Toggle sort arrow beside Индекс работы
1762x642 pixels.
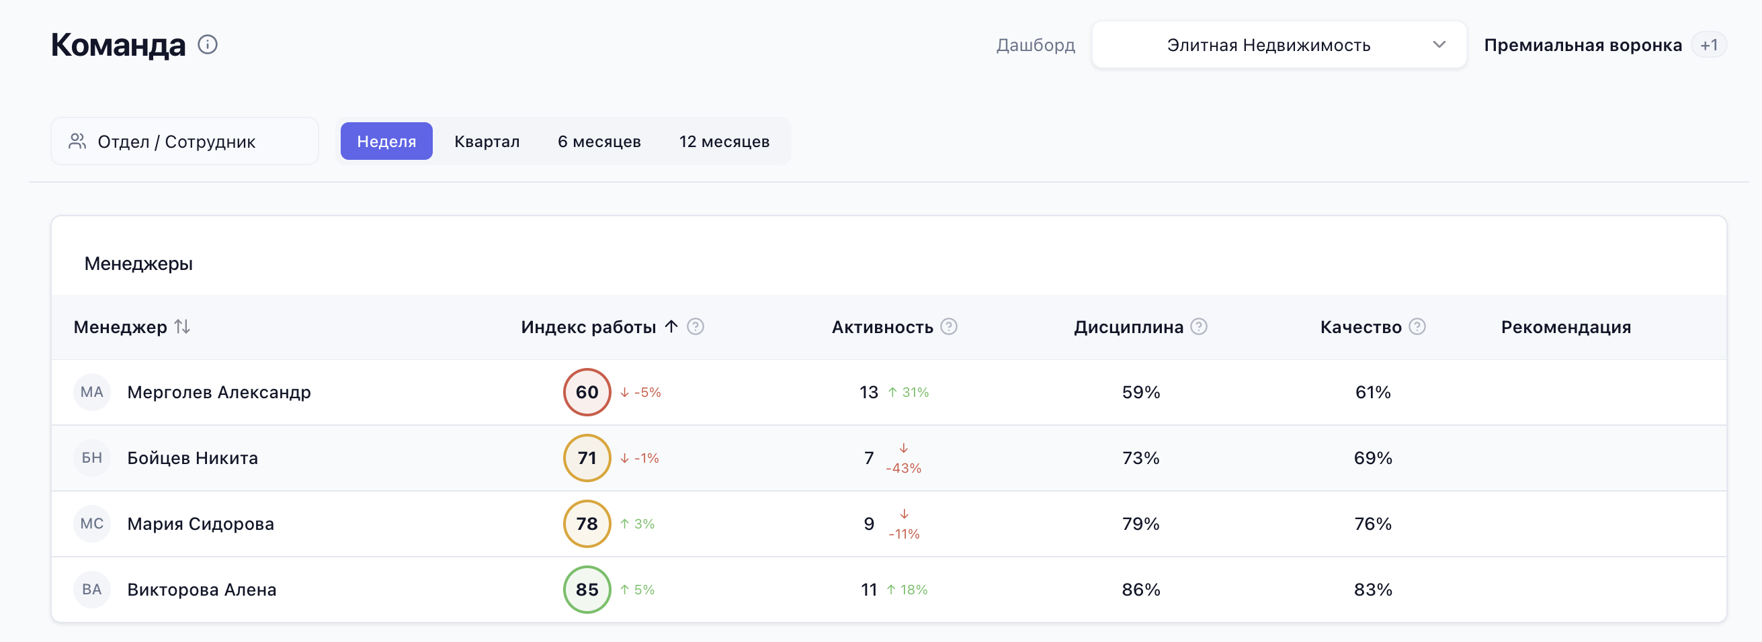click(x=671, y=326)
